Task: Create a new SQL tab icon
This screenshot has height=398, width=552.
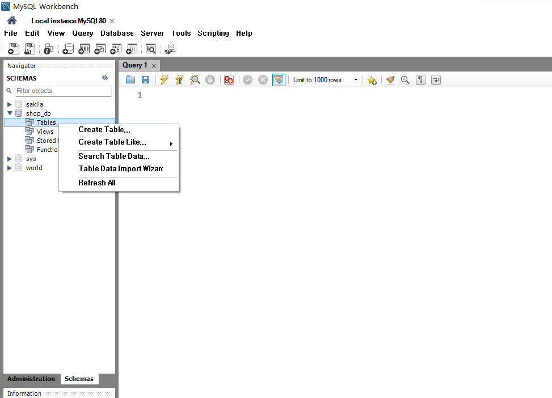Action: click(x=14, y=49)
